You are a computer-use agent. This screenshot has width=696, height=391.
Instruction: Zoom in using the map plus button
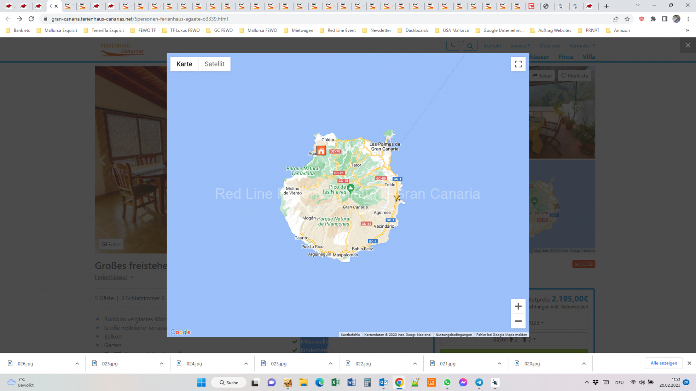coord(518,306)
